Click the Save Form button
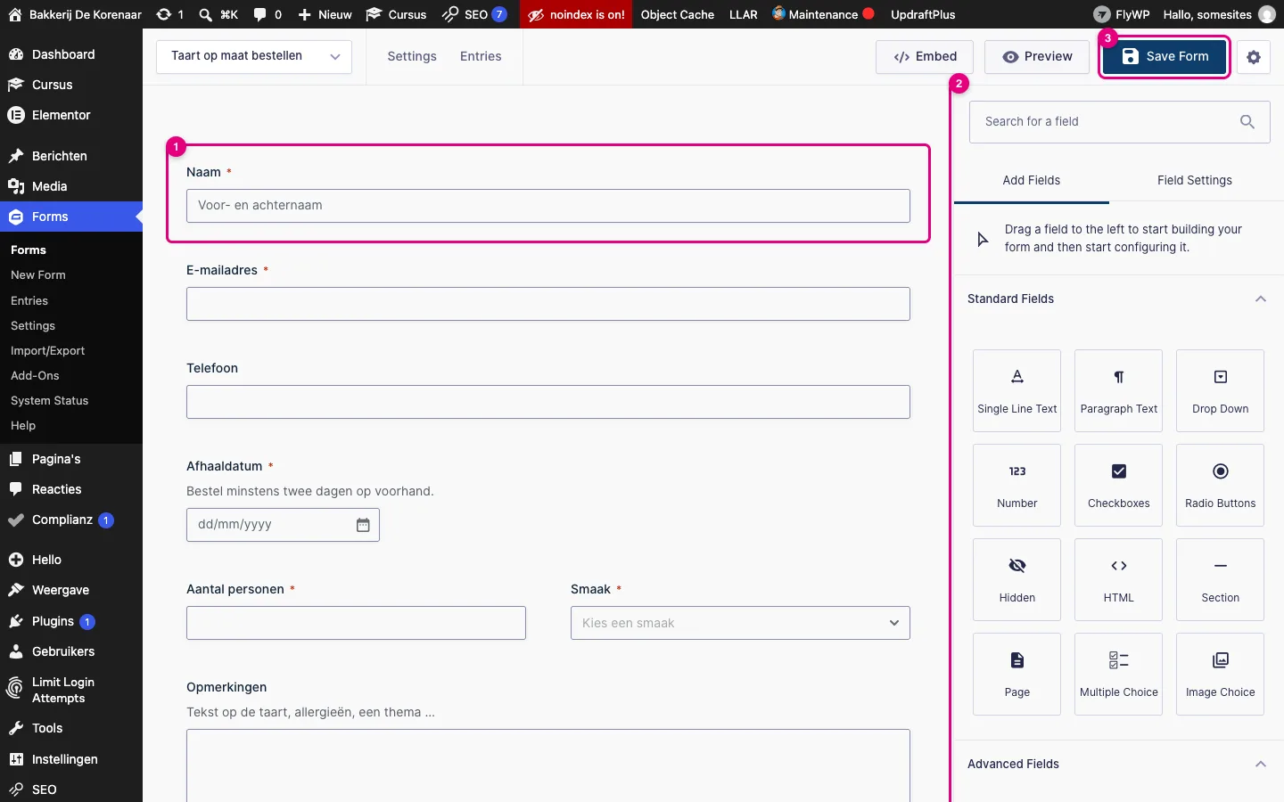 (1165, 56)
